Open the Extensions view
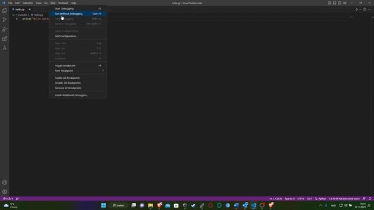Viewport: 374px width, 210px height. tap(5, 38)
